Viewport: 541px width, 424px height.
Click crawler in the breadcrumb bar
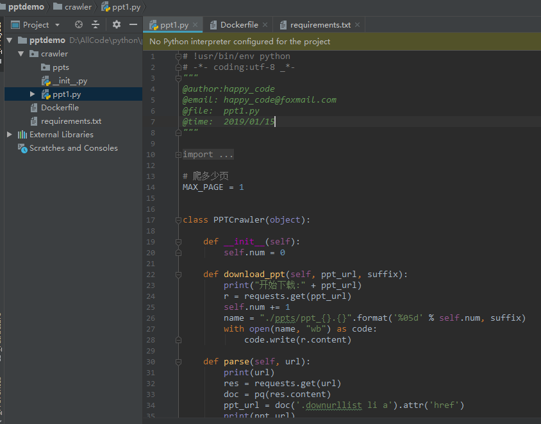pyautogui.click(x=78, y=7)
